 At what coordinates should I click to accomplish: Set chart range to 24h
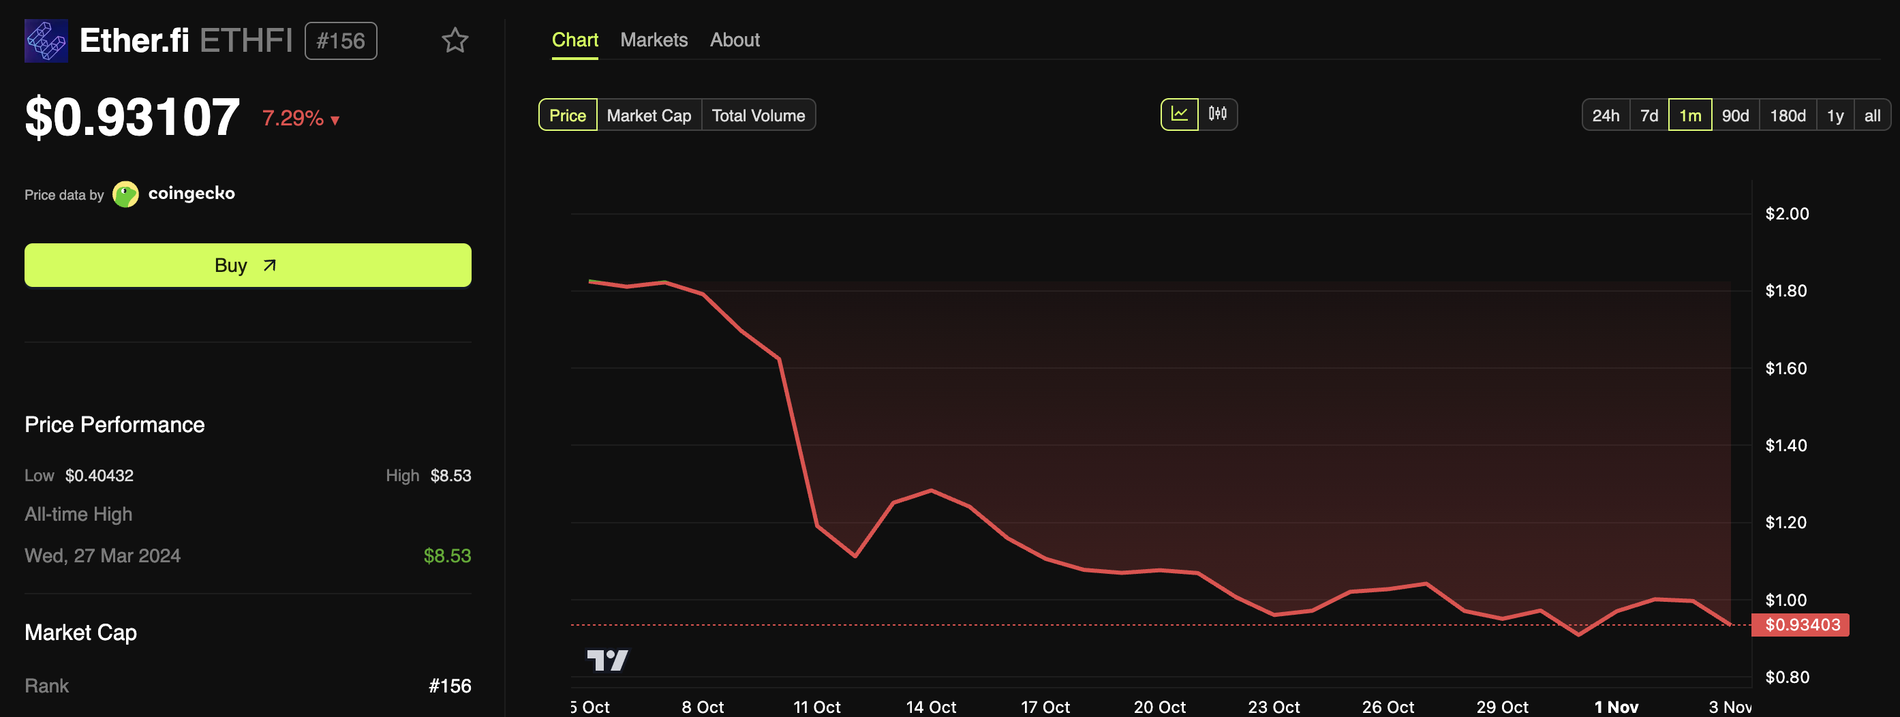pos(1606,115)
